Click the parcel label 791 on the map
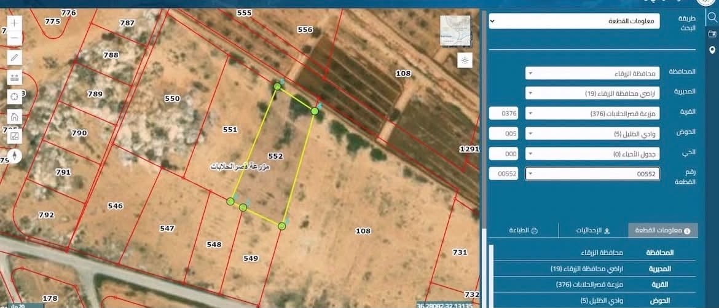 point(63,173)
